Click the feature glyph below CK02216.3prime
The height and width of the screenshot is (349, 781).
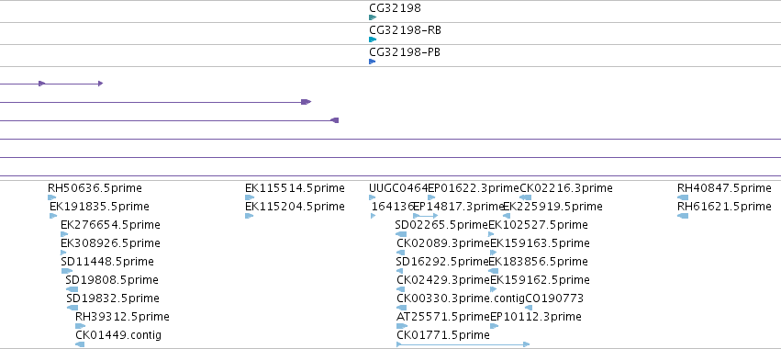coord(526,197)
